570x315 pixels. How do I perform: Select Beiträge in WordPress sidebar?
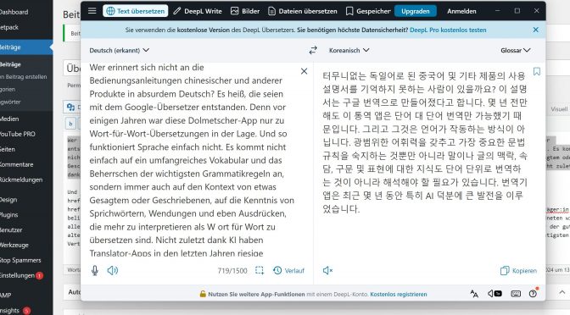pos(26,47)
